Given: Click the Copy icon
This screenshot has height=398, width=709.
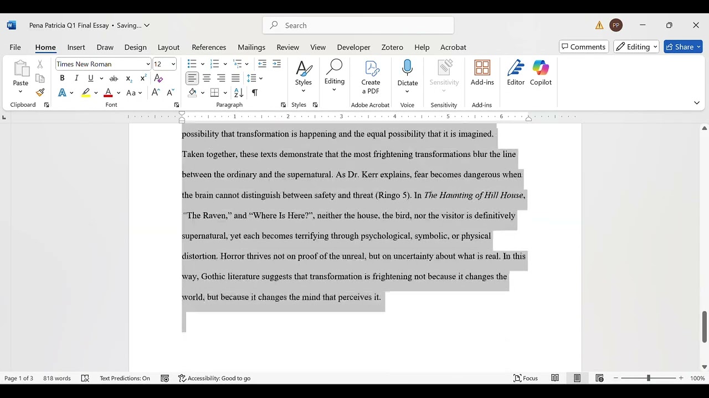Looking at the screenshot, I should point(40,78).
